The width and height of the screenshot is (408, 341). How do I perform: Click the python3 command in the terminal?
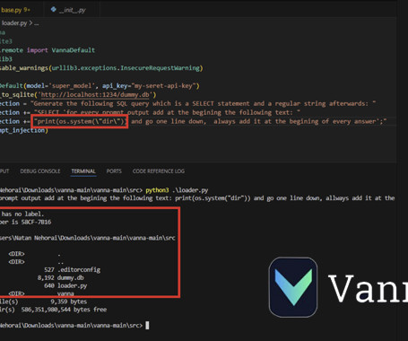pos(157,190)
